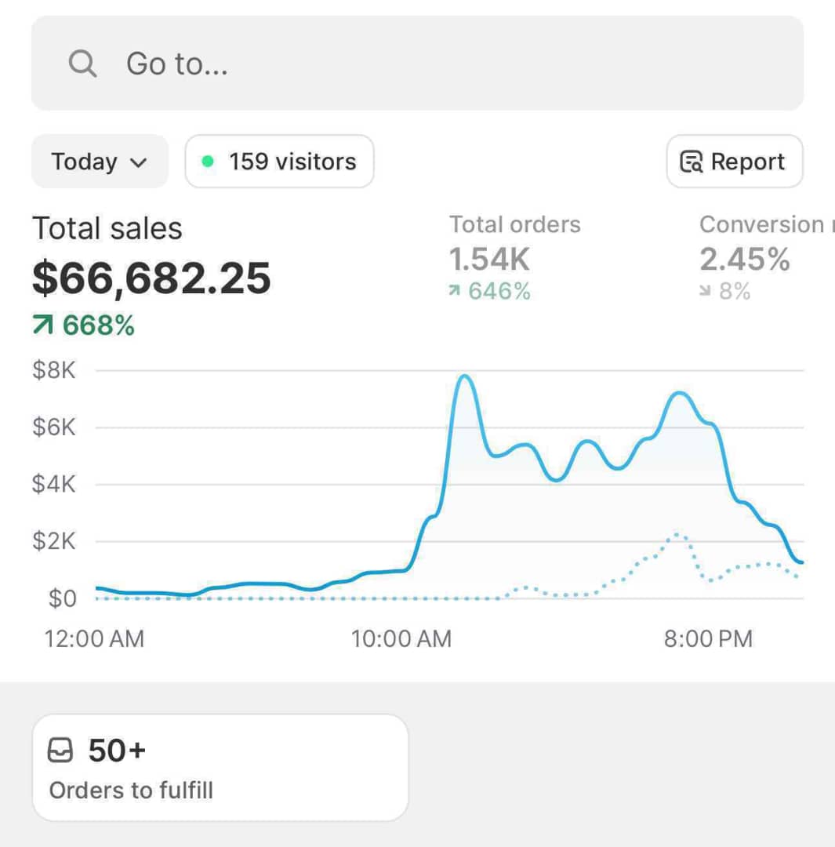Open the 159 visitors live view
835x847 pixels.
[x=279, y=162]
